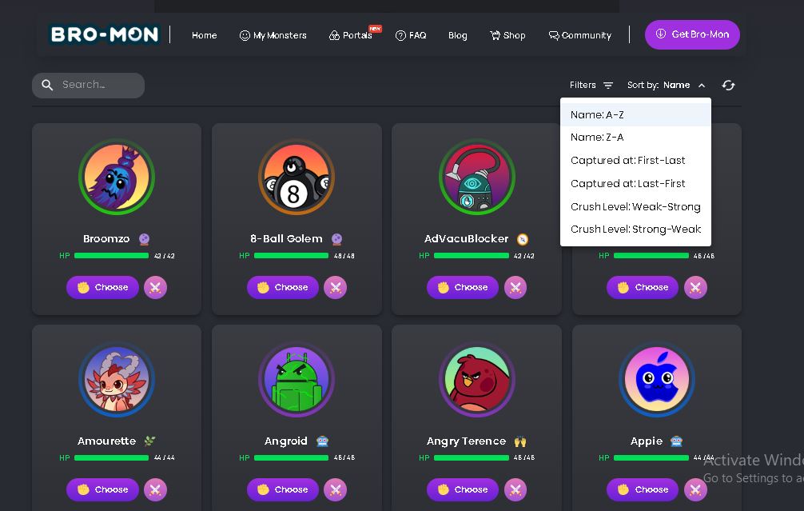This screenshot has width=804, height=511.
Task: Click the refresh icon beside Sort by
Action: coord(728,86)
